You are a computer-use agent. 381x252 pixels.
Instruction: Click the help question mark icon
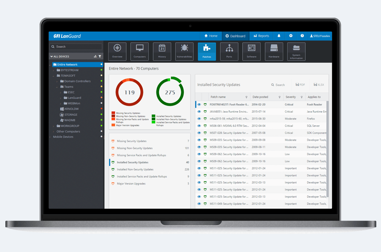coord(302,36)
